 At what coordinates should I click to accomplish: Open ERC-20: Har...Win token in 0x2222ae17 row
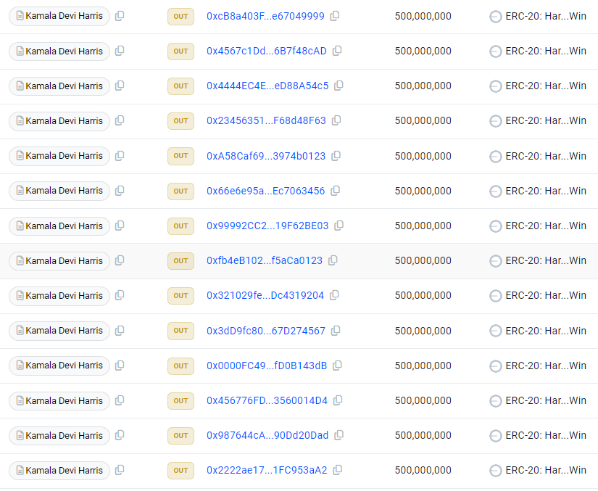[546, 471]
